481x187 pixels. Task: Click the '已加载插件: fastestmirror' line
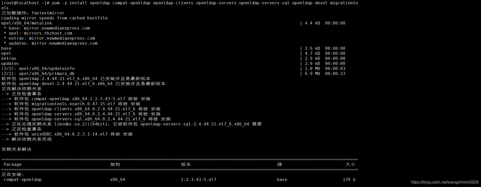click(33, 13)
